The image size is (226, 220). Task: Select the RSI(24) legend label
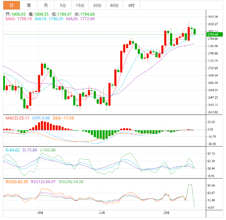pyautogui.click(x=71, y=182)
